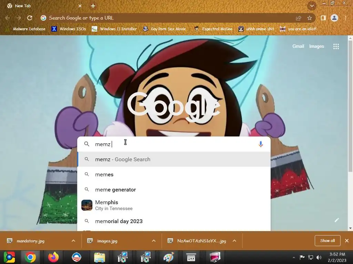Open the archive box taskbar icon
The width and height of the screenshot is (353, 264).
click(192, 257)
